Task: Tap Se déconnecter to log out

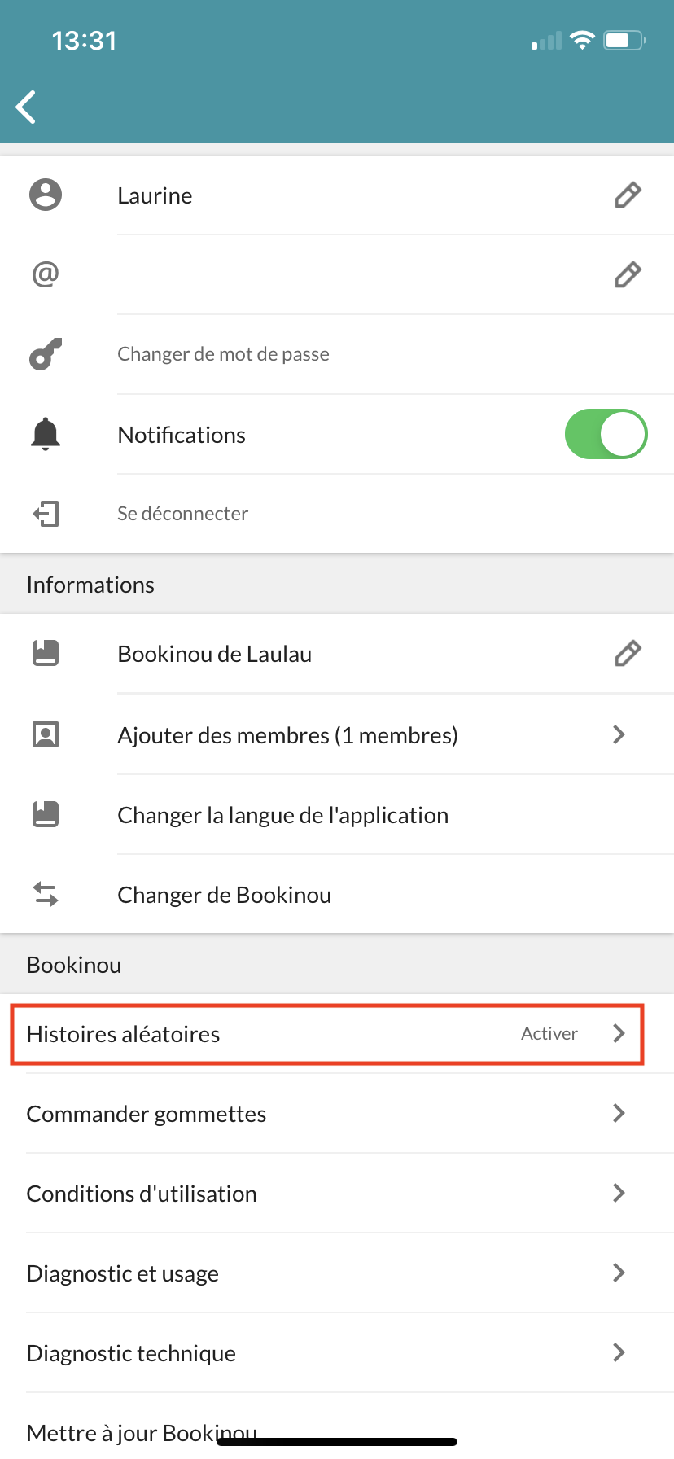Action: pos(182,514)
